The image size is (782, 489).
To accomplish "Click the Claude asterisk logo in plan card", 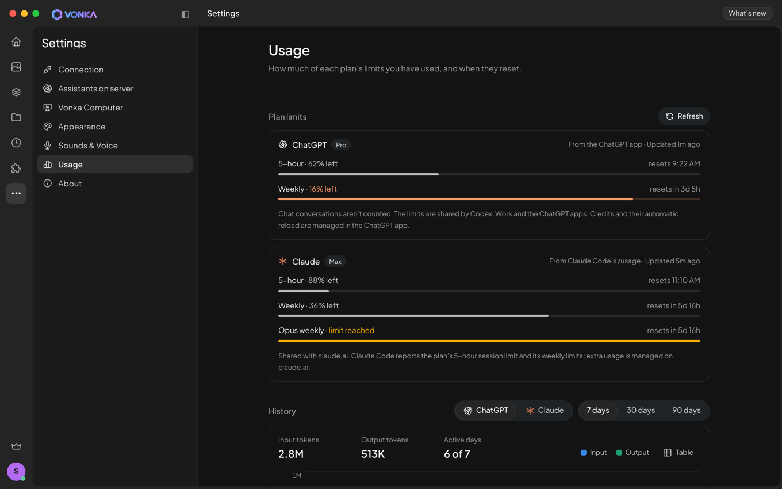I will click(283, 261).
